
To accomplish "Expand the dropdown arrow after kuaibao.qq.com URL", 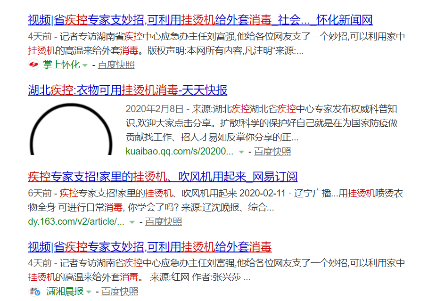I will point(241,152).
